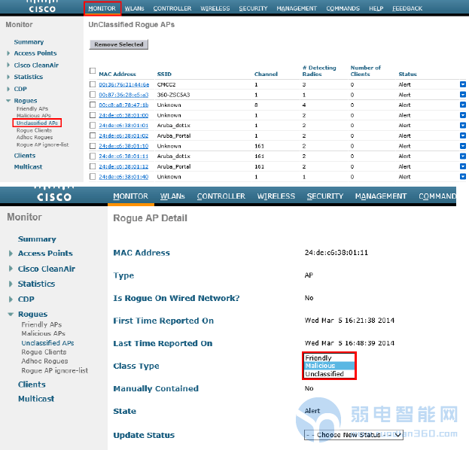Viewport: 469px width, 450px height.
Task: Click blue arrow icon for 24:de:c6:38:01:40 row
Action: [x=463, y=177]
